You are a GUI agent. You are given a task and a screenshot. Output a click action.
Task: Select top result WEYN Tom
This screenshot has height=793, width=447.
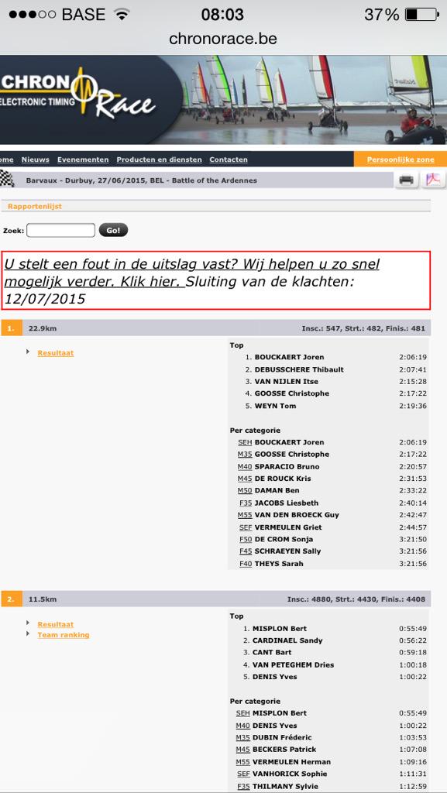(275, 406)
